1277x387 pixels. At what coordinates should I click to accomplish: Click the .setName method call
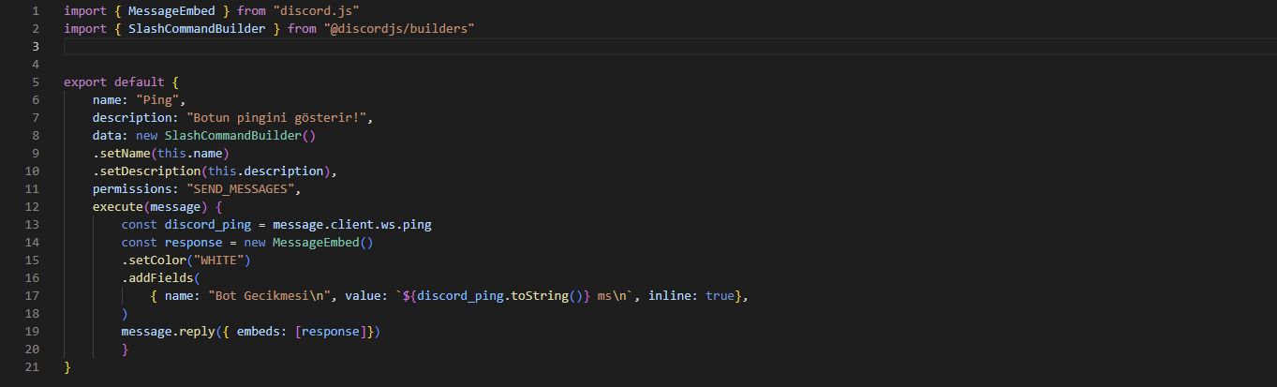[121, 154]
